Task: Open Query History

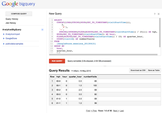Action: tap(12, 19)
